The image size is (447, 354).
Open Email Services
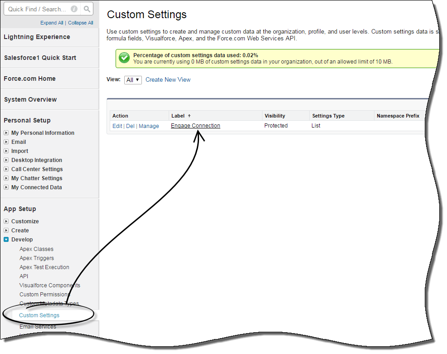(38, 327)
